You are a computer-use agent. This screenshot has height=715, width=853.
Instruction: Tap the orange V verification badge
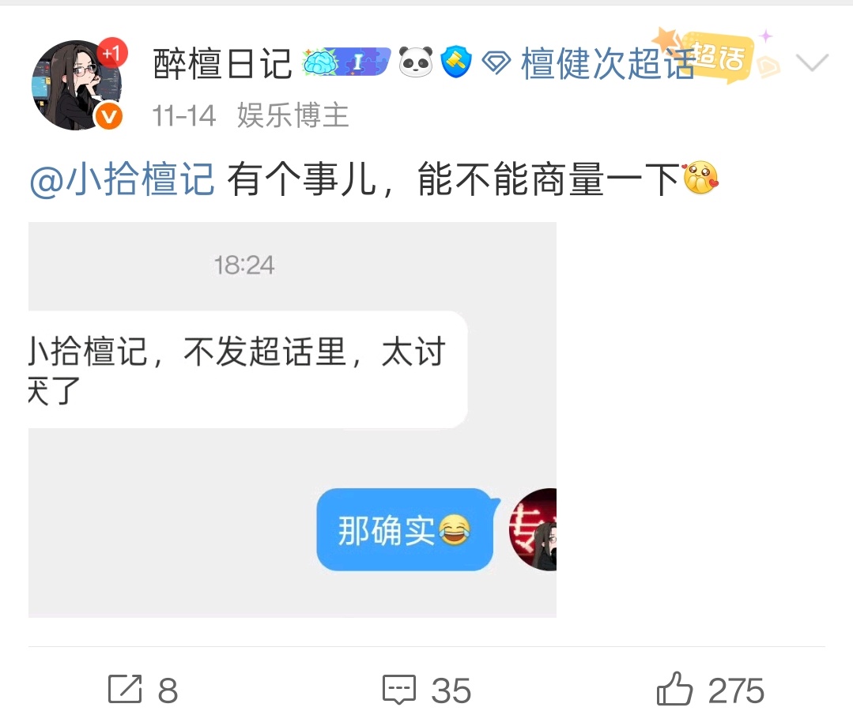coord(109,116)
